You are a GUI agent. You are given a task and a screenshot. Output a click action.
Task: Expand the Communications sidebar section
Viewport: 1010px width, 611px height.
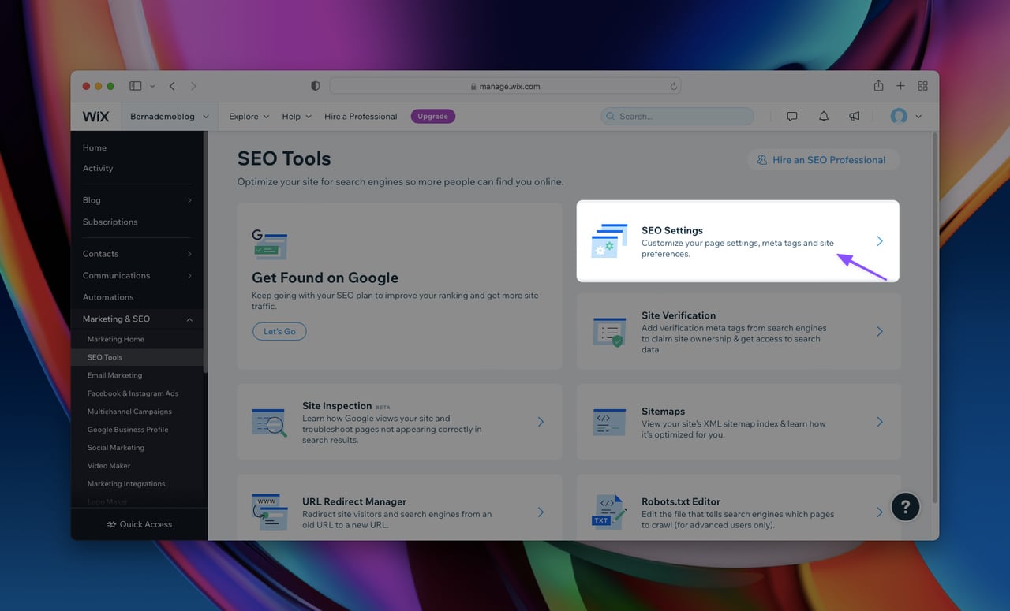coord(189,276)
